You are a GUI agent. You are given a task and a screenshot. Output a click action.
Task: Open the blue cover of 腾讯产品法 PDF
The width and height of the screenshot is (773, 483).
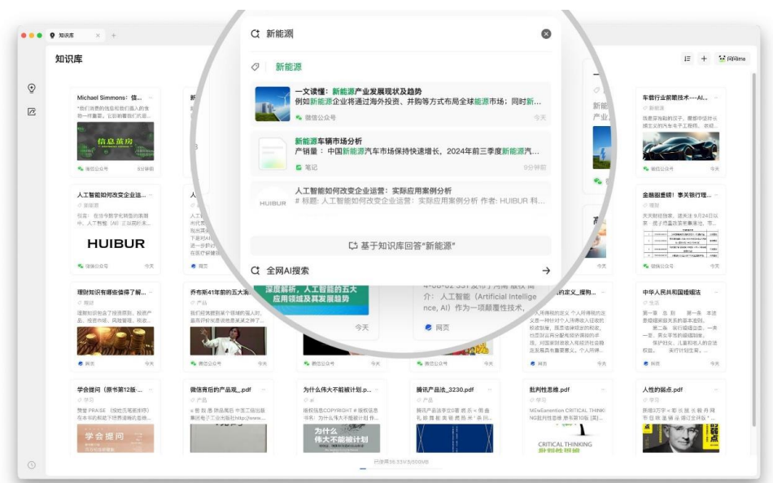pos(455,438)
